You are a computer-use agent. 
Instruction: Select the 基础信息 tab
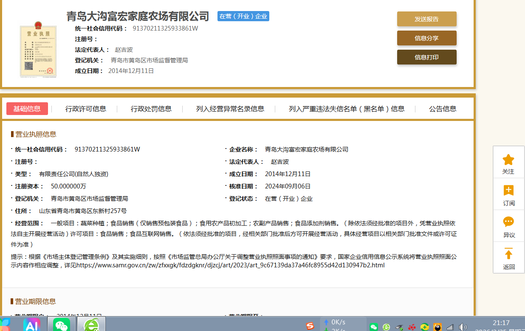27,109
